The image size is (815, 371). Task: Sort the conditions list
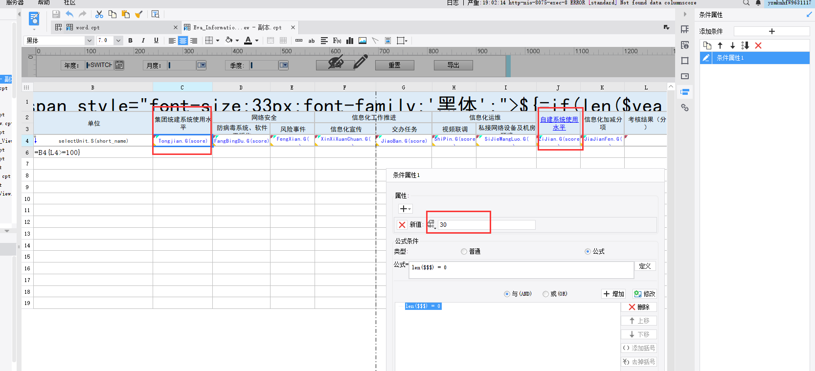(x=746, y=45)
